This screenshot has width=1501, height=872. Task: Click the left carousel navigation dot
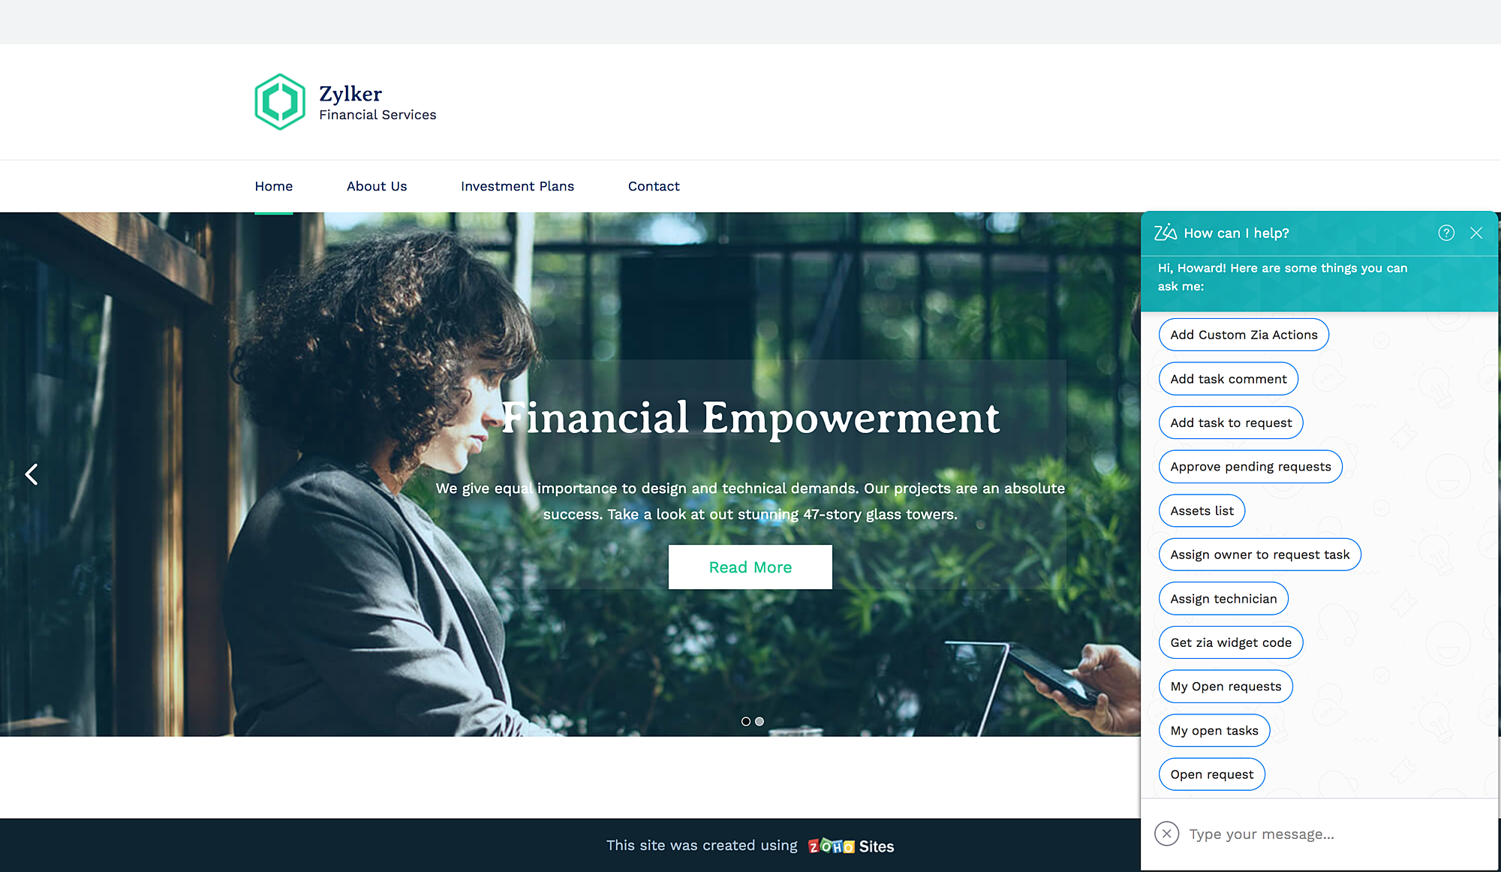pyautogui.click(x=746, y=720)
